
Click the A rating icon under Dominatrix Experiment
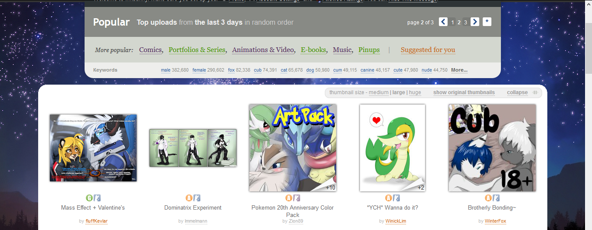point(189,198)
